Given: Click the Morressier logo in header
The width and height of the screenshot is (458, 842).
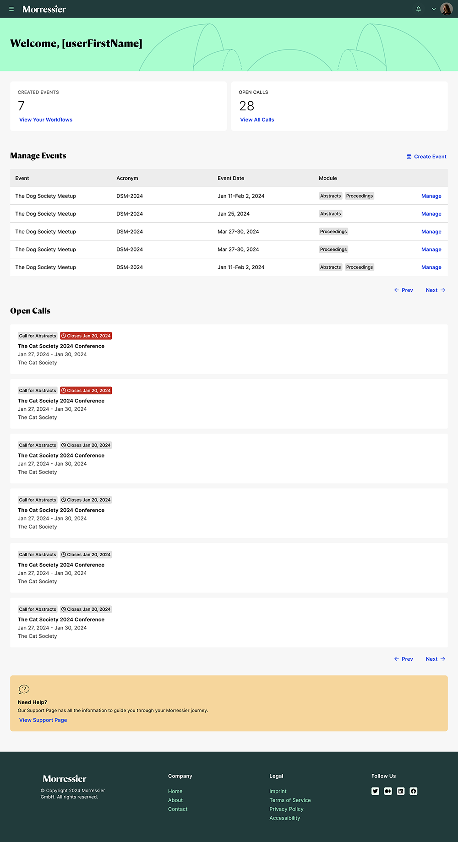Looking at the screenshot, I should tap(44, 9).
